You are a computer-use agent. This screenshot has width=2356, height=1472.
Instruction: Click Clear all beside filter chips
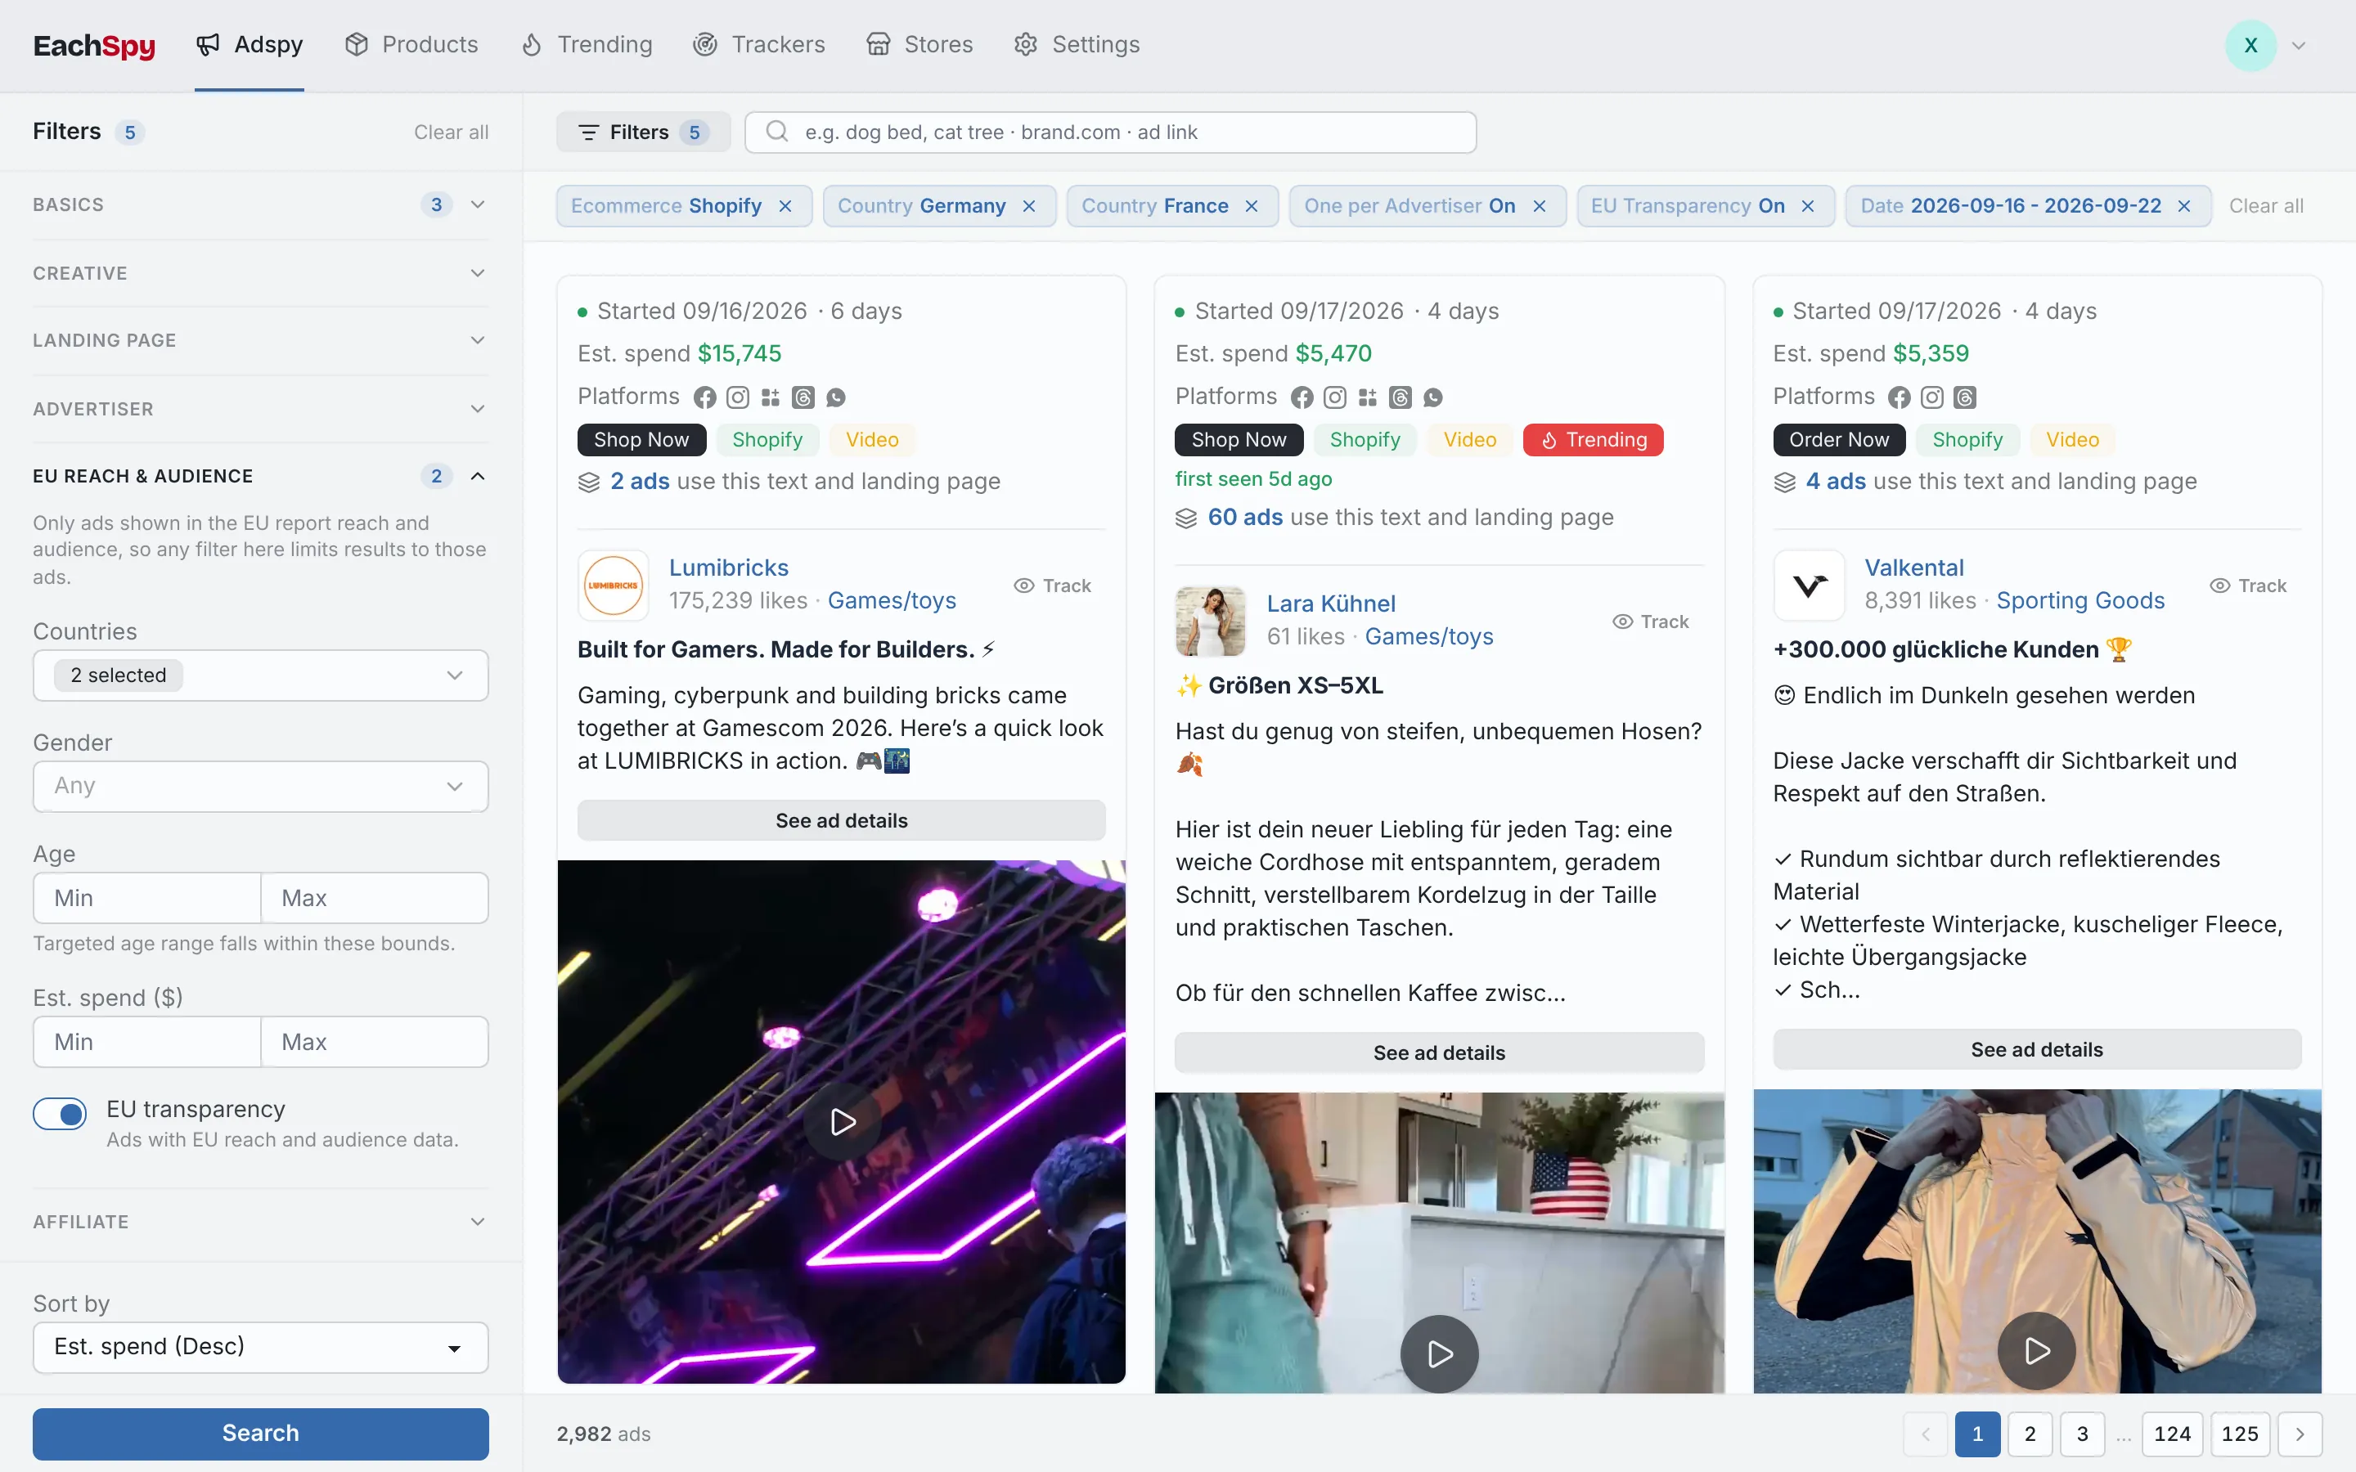[2265, 206]
